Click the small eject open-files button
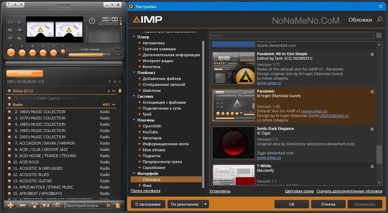The width and height of the screenshot is (388, 213). coord(63,51)
